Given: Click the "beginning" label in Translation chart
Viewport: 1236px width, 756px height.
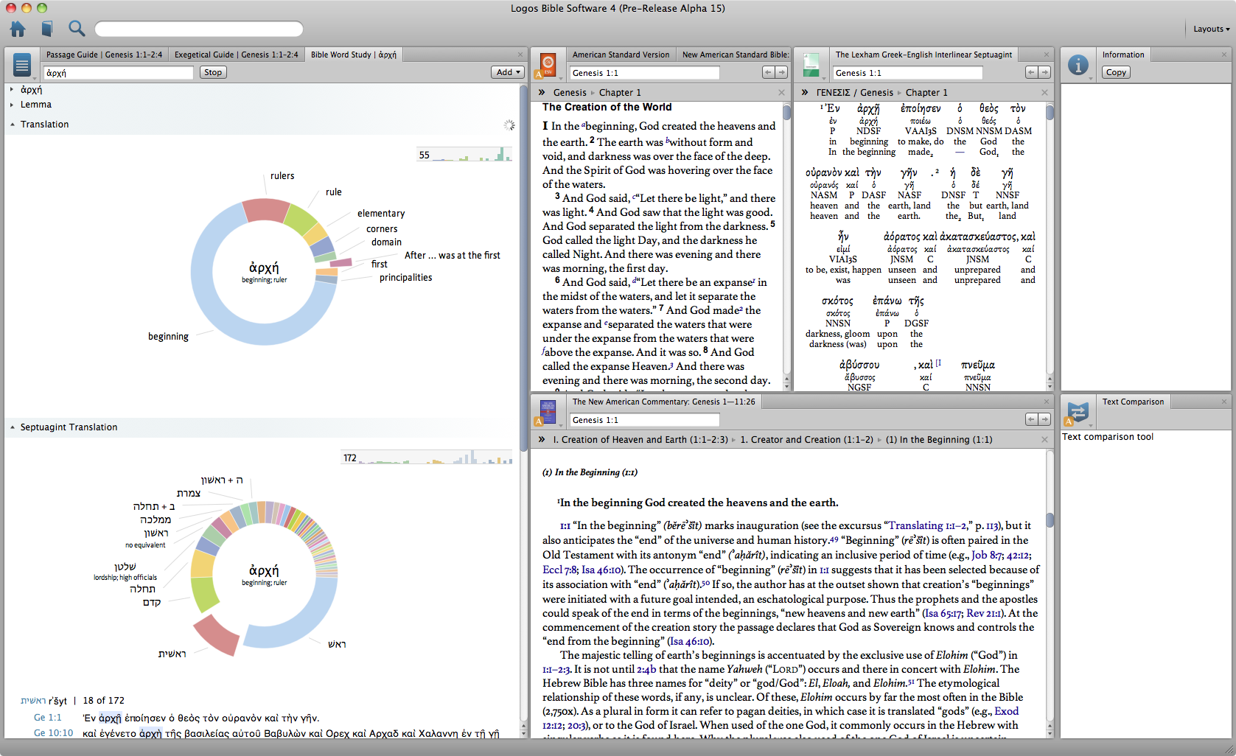Looking at the screenshot, I should click(168, 337).
